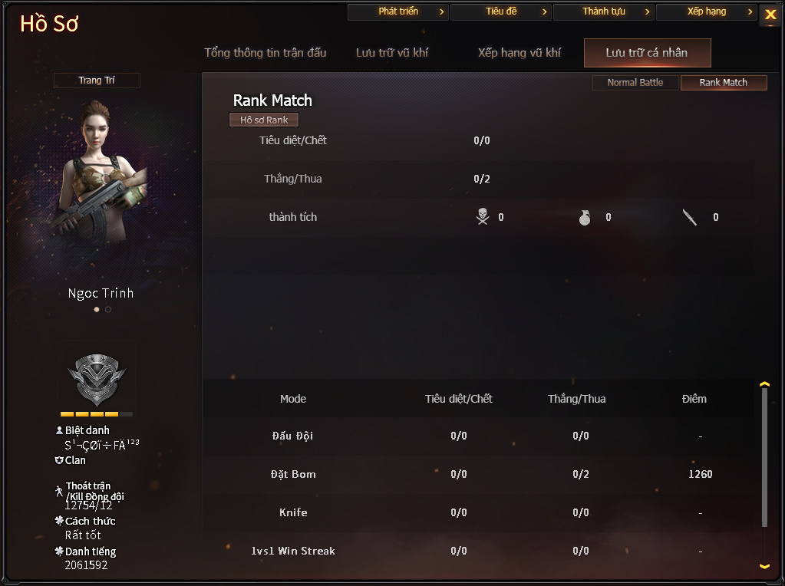
Task: Click the running man Thoát trận icon
Action: click(59, 491)
